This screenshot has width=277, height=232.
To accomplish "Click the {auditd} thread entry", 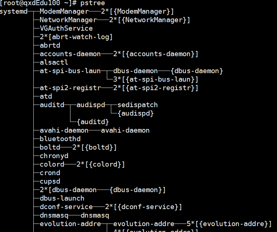I will point(93,122).
